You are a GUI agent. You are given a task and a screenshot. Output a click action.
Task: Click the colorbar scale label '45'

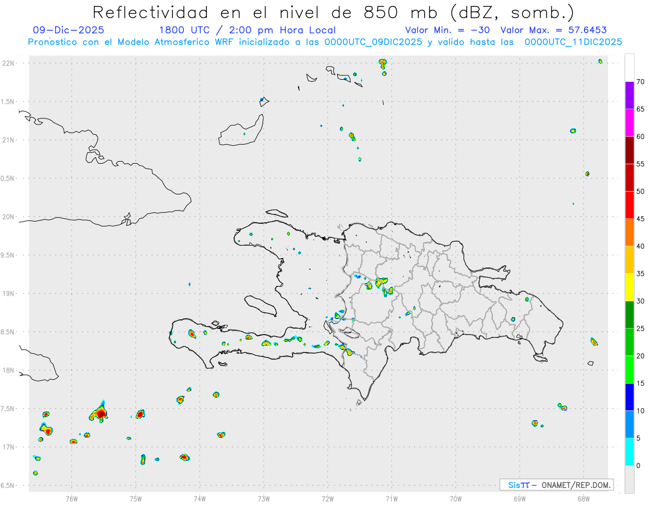coord(640,219)
